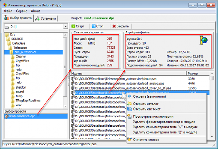This screenshot has height=149, width=218.
Task: Select the about.pas module path row
Action: (116, 79)
